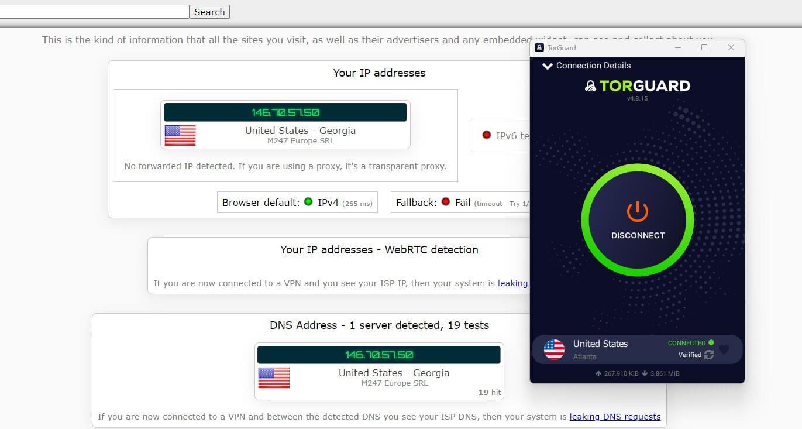Click the CONNECTED status text in TorGuard
This screenshot has height=429, width=802.
click(687, 343)
